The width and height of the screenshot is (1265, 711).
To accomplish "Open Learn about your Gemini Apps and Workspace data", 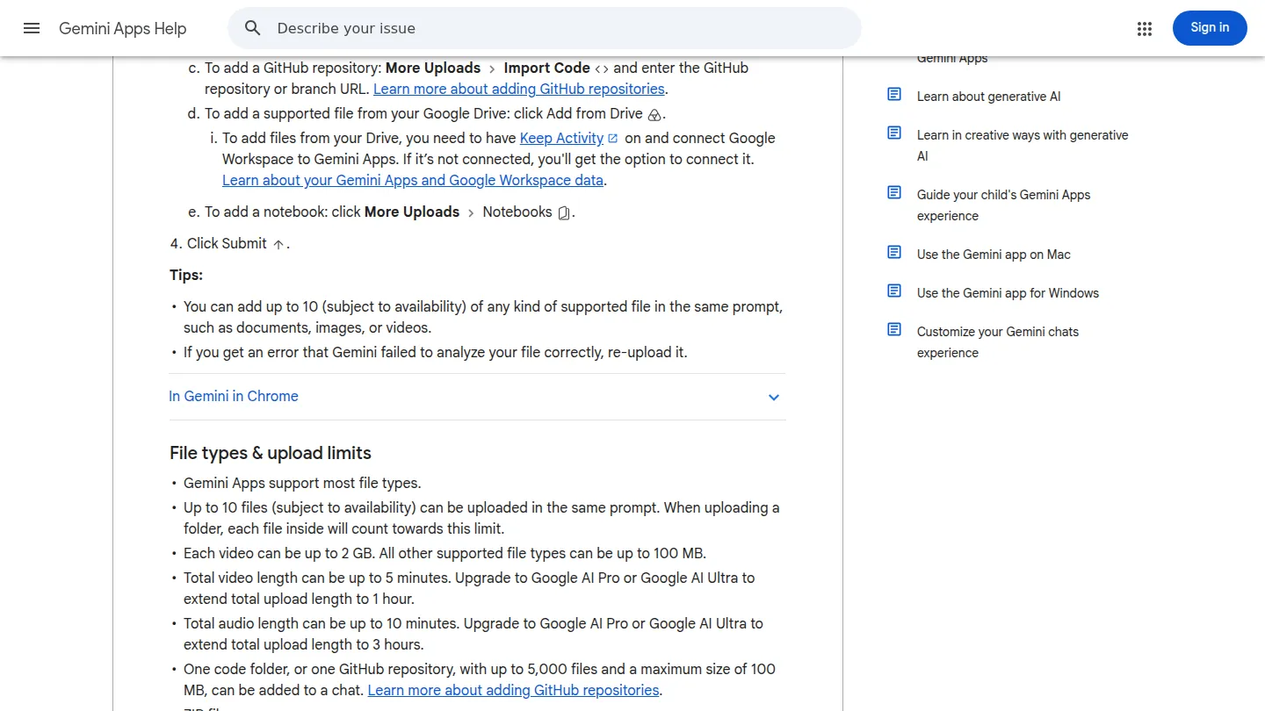I will click(413, 180).
